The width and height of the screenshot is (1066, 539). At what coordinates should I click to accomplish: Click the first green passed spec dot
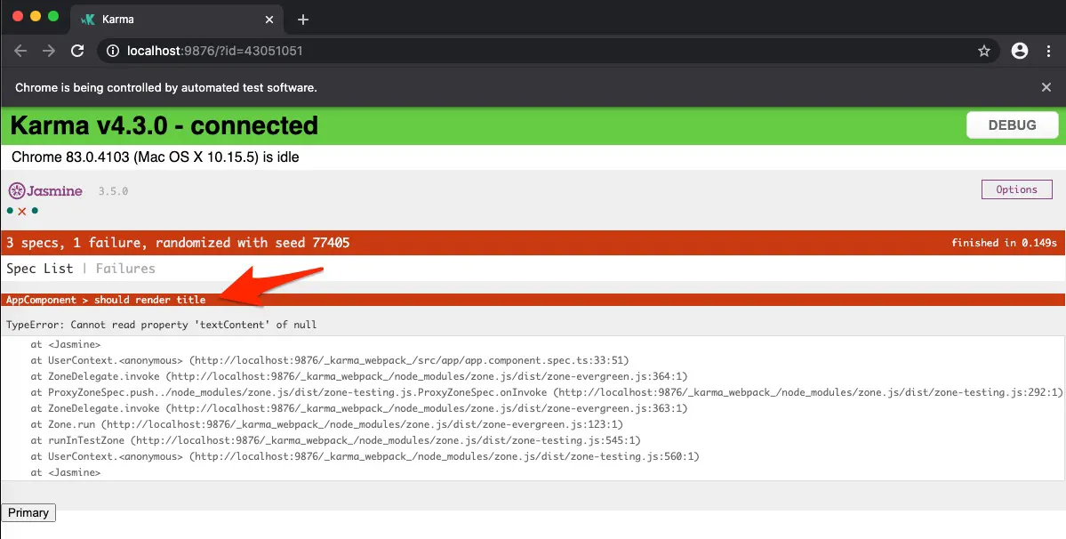pos(10,211)
